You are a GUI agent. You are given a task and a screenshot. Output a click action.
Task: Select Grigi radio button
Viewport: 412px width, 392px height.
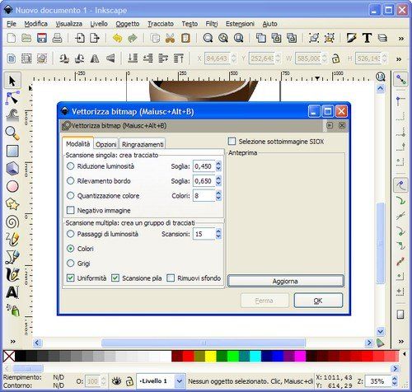(71, 264)
